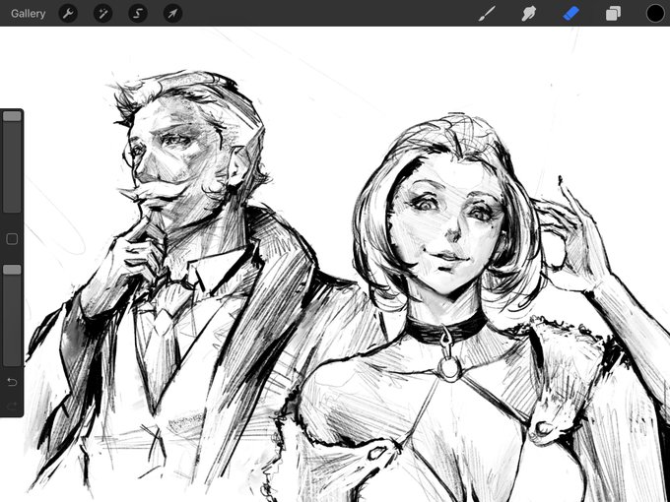The image size is (670, 502).
Task: Tap the square Modify button in sidebar
Action: (x=12, y=239)
